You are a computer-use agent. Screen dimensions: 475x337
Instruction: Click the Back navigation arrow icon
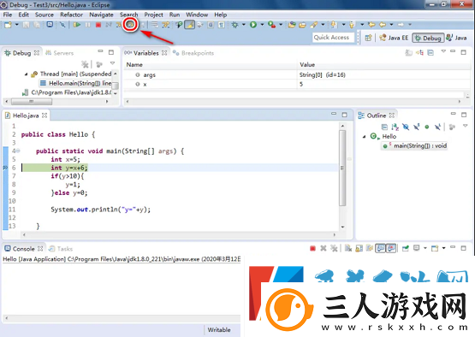click(x=383, y=25)
